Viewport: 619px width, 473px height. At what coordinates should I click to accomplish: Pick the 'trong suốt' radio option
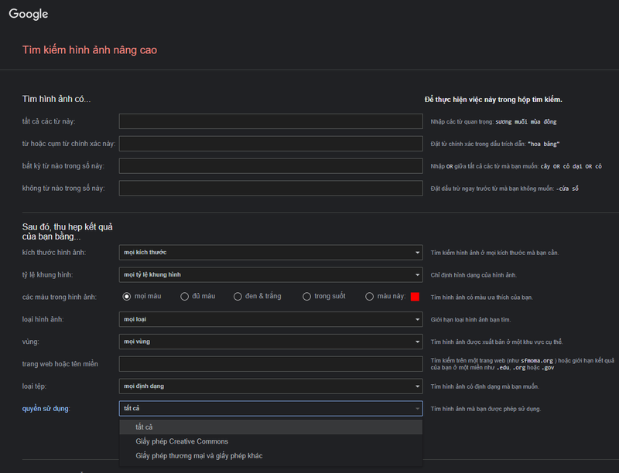coord(306,297)
